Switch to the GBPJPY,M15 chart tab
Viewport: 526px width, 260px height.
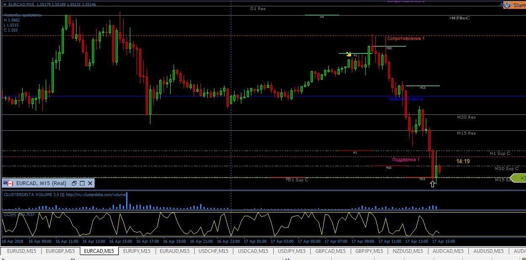click(369, 251)
